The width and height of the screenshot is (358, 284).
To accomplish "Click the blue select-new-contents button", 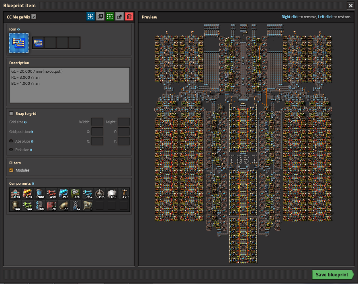I will tap(91, 16).
